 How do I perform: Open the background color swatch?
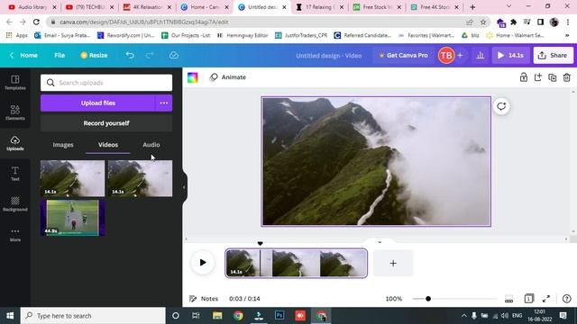coord(192,77)
